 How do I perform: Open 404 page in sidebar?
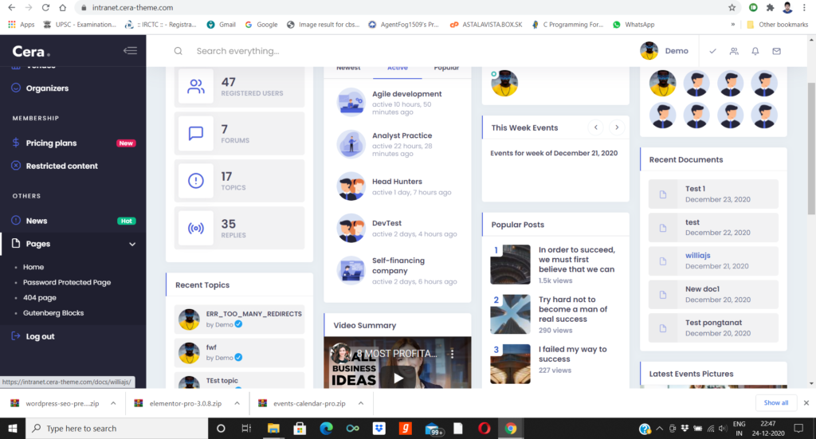pyautogui.click(x=40, y=297)
